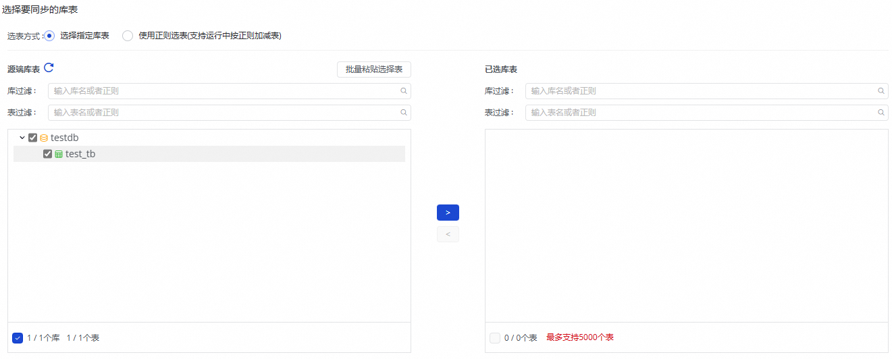892x359 pixels.
Task: Toggle the select-all checkbox for selected tables
Action: pyautogui.click(x=495, y=337)
